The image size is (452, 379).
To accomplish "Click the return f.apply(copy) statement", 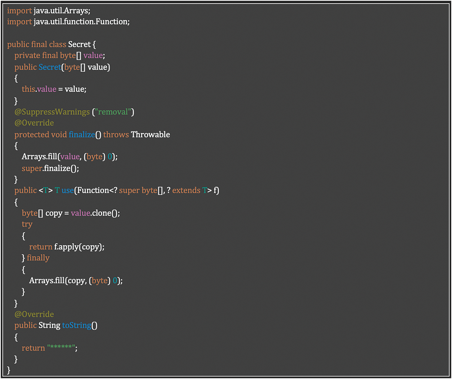I will tap(67, 247).
